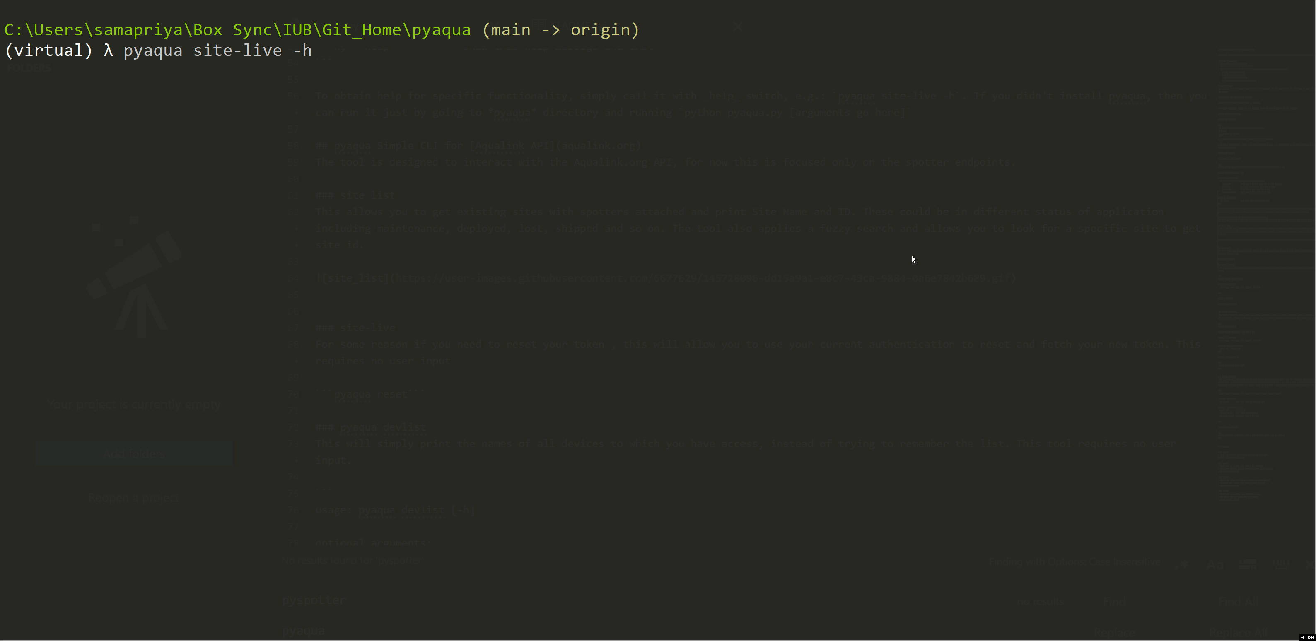1316x641 pixels.
Task: Click the telescope illustration in sidebar
Action: pos(134,278)
